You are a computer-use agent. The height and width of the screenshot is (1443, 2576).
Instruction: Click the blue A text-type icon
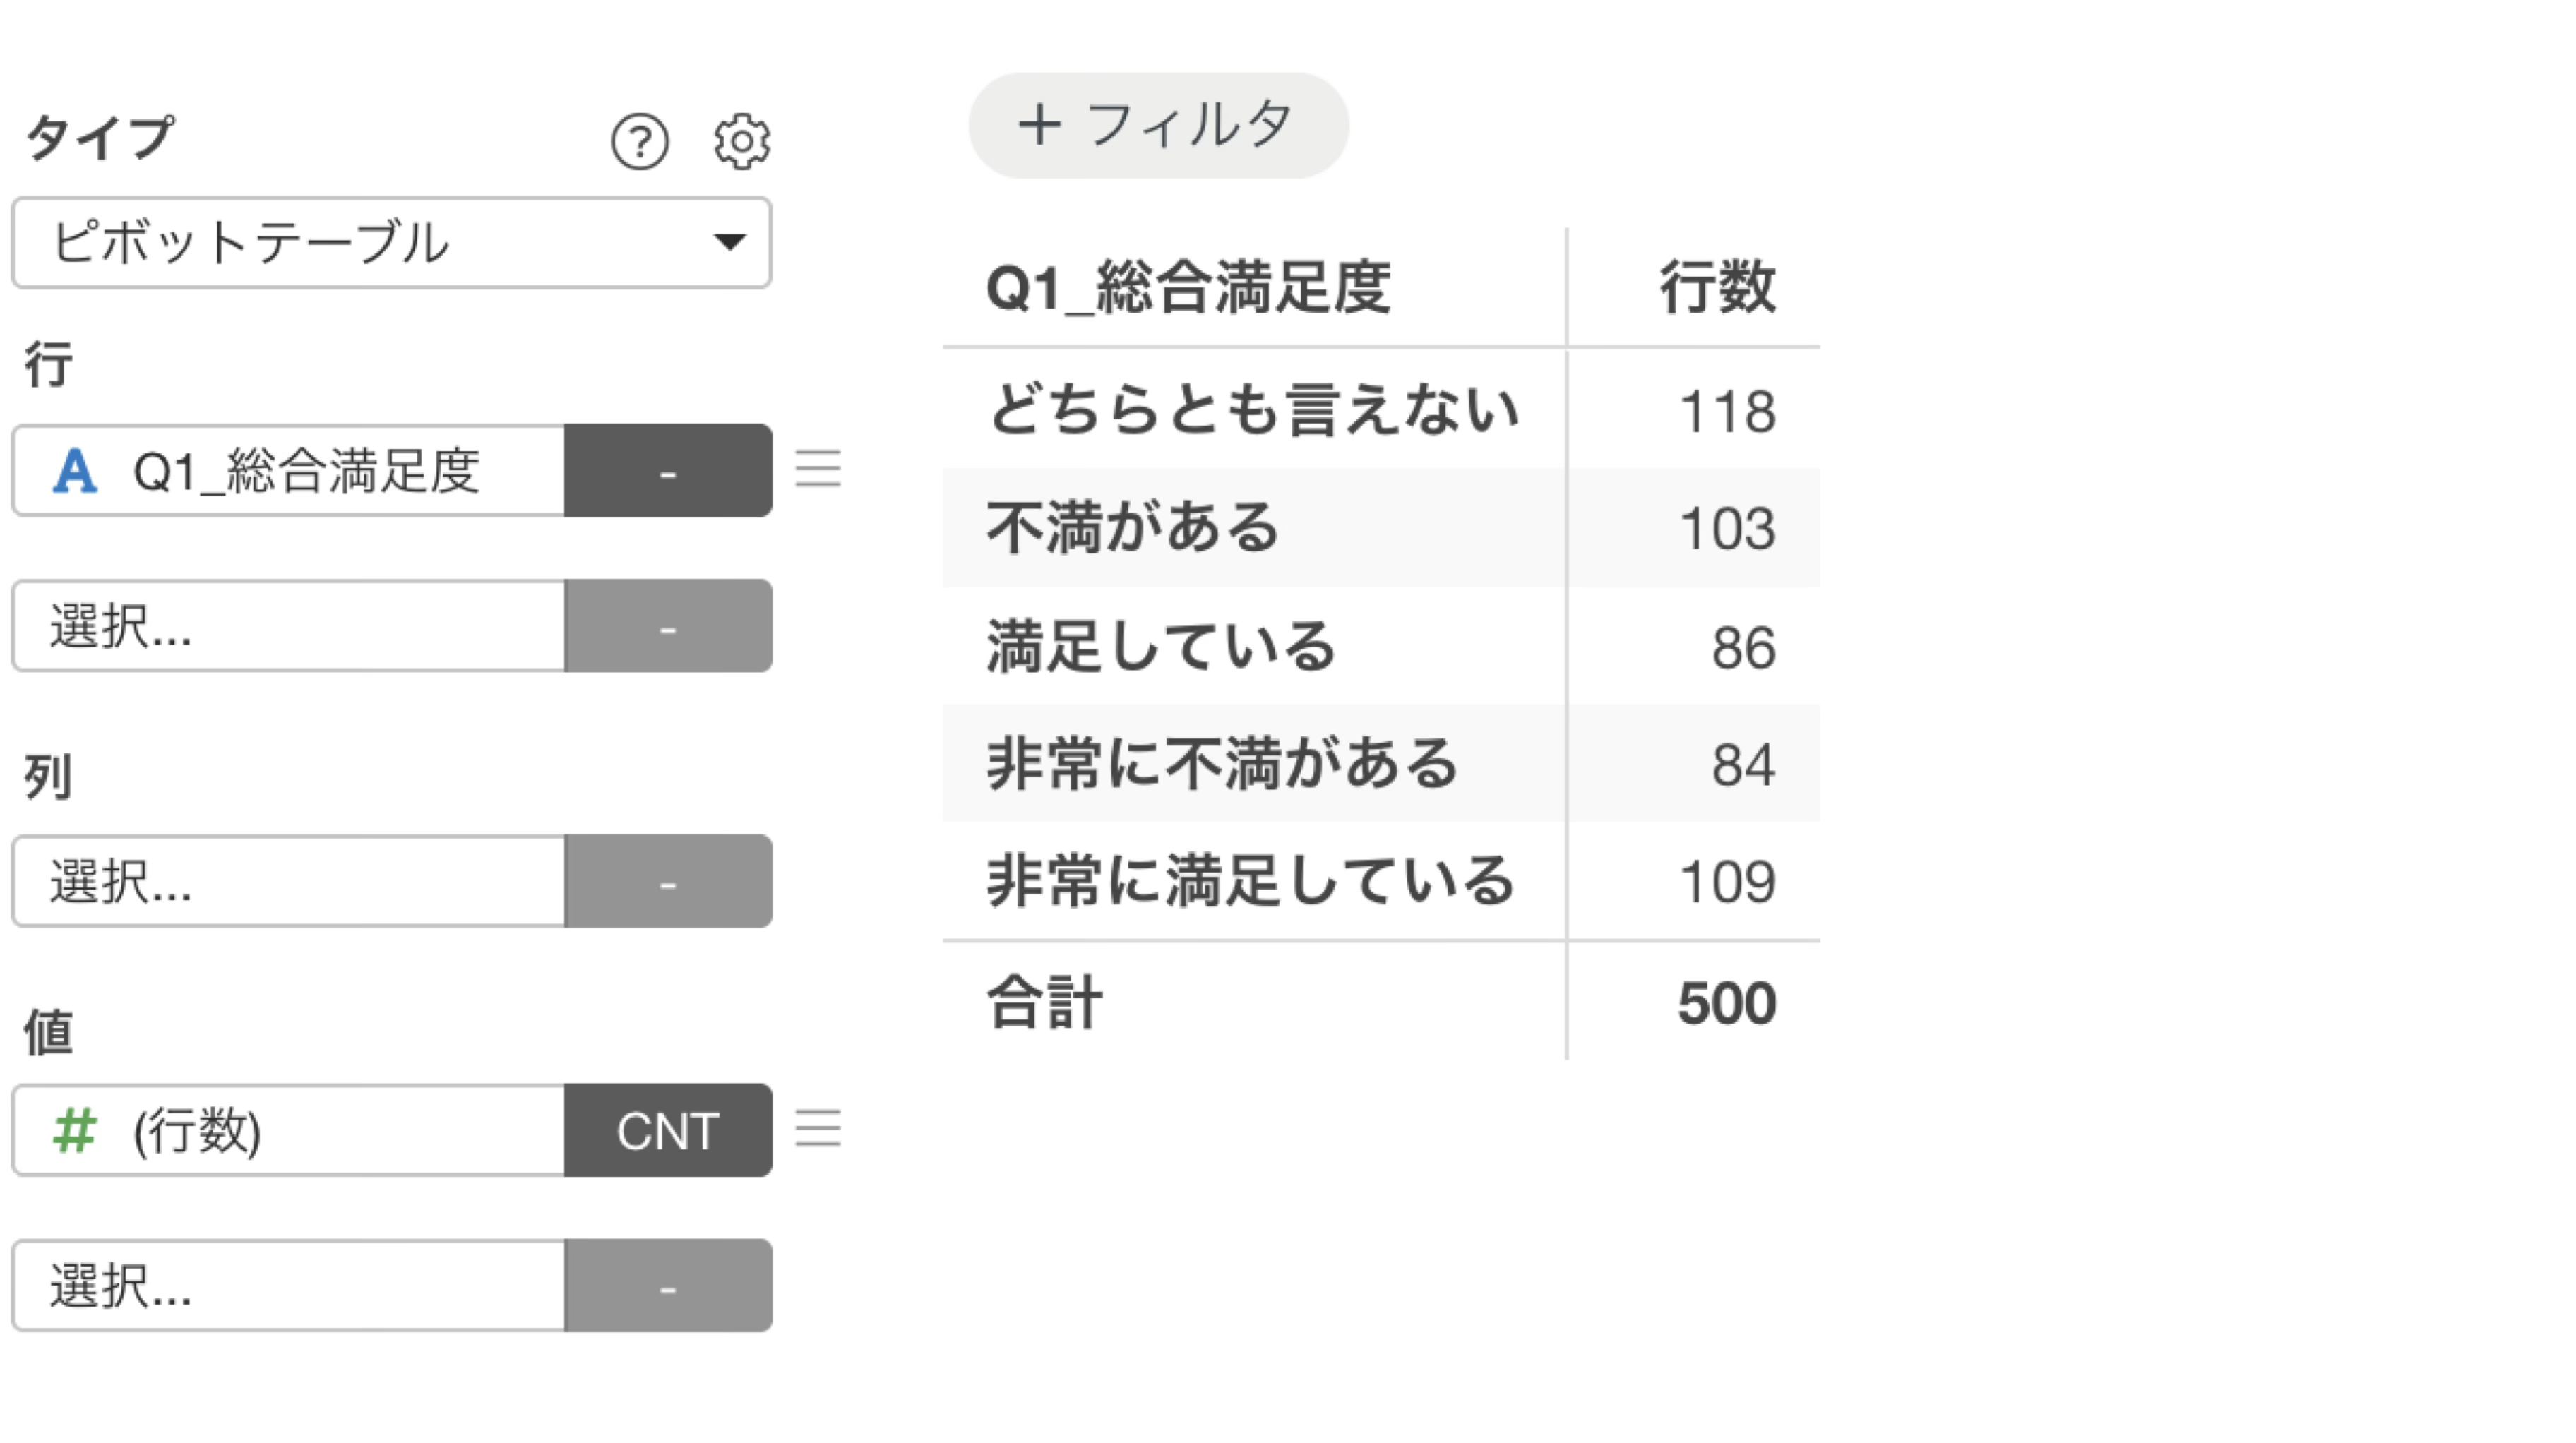pos(75,470)
